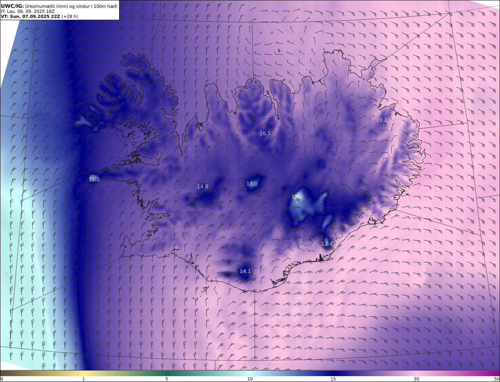Click the 14.8 value label on the map
Screen dimensions: 500x382
click(x=202, y=187)
